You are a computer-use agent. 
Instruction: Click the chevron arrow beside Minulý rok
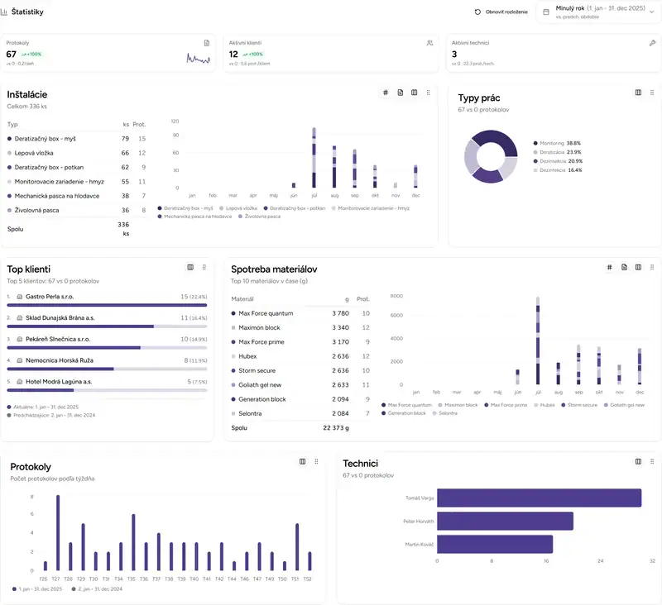point(651,12)
